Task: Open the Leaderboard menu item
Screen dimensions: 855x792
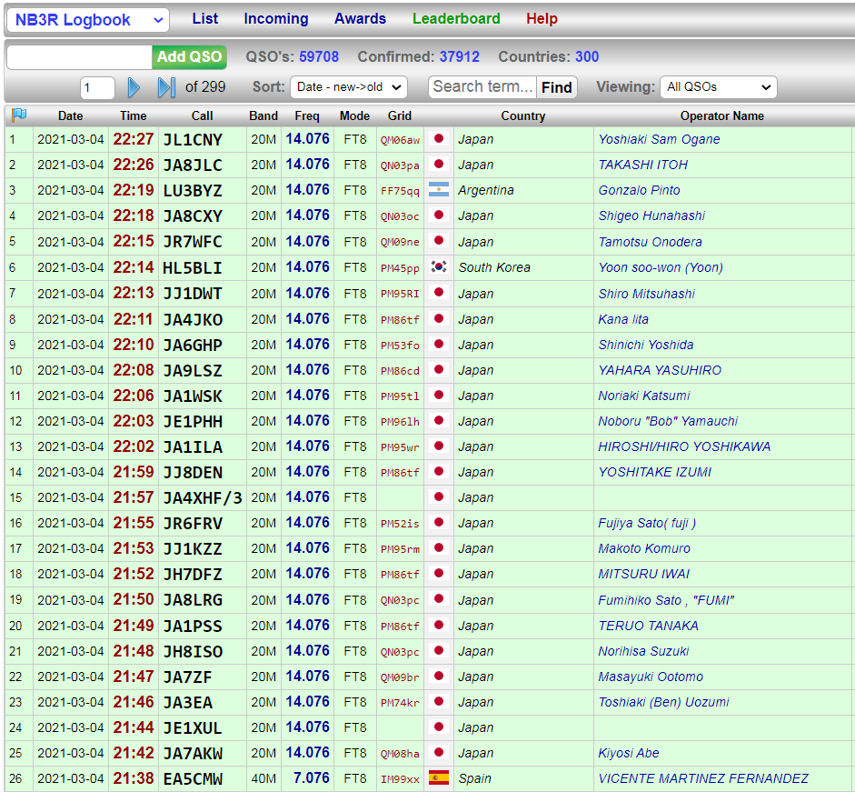Action: click(456, 19)
